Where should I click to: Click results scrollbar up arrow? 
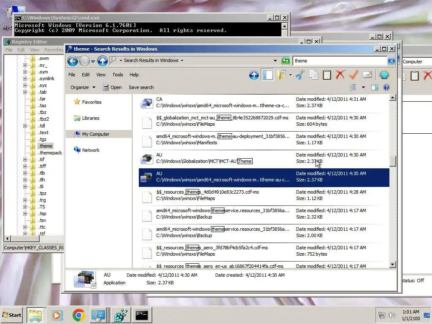click(x=393, y=97)
